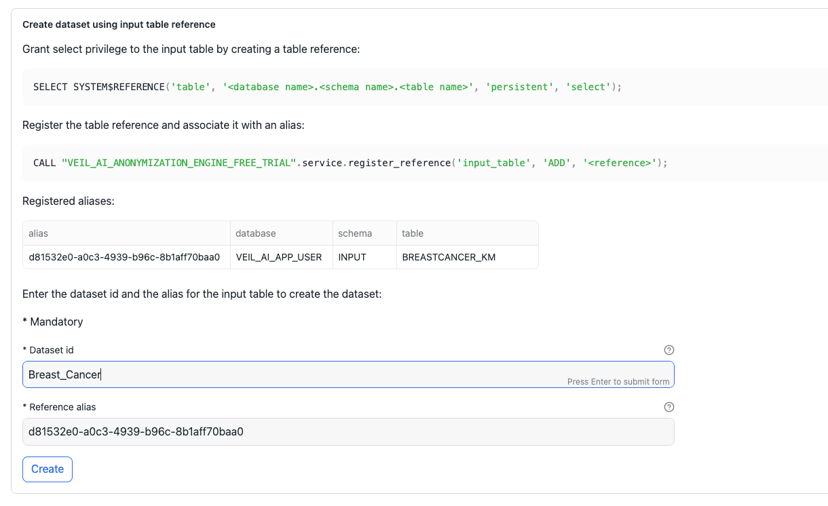Select the SELECT SYSTEM$REFERENCE code block

[425, 87]
